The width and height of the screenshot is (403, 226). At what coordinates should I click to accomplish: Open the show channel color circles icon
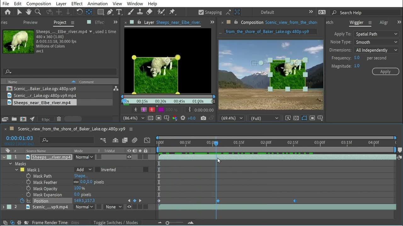(x=175, y=118)
